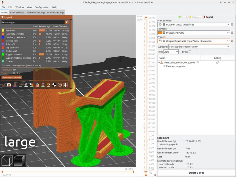Collapse the Thule_Bike_Mount tree item

click(x=159, y=62)
